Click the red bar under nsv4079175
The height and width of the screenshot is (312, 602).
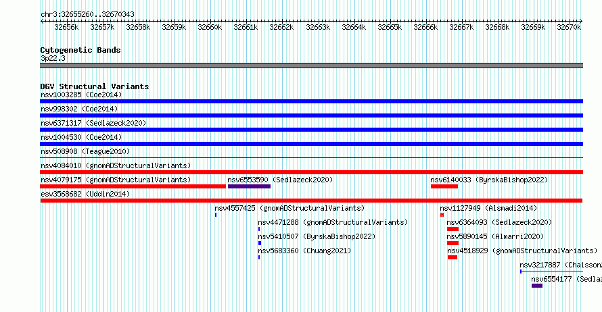(133, 186)
